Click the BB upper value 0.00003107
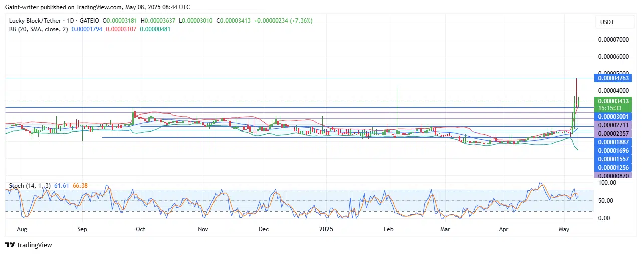This screenshot has height=254, width=642. (x=122, y=29)
